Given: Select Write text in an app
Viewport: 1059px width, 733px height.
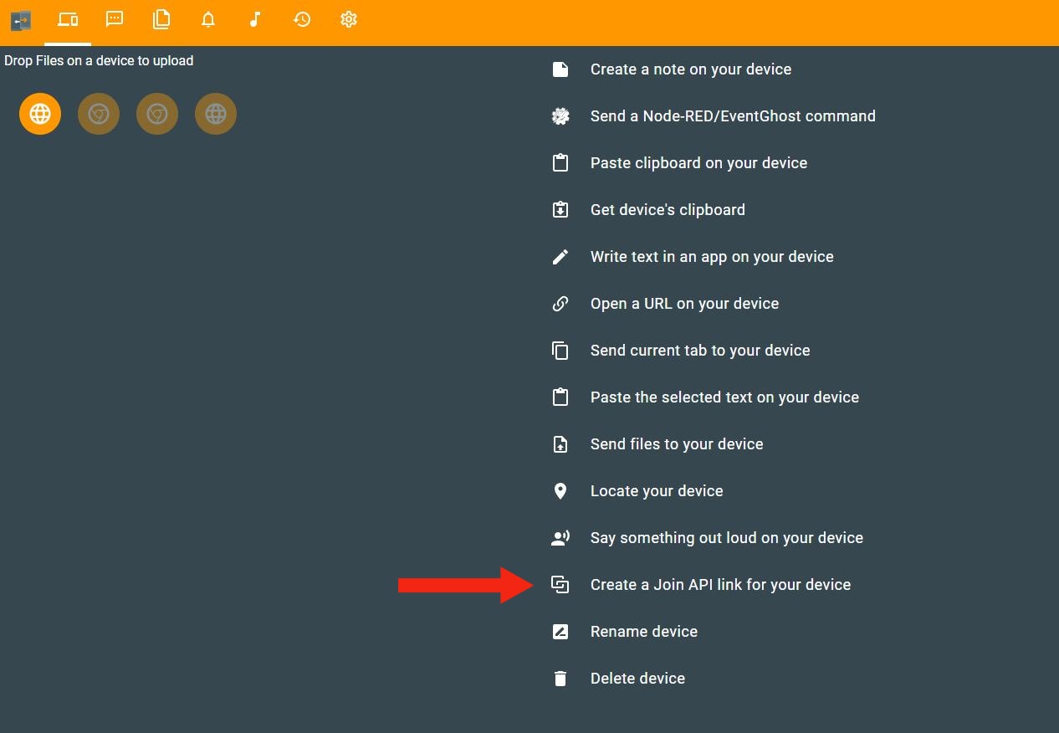Looking at the screenshot, I should click(x=711, y=257).
